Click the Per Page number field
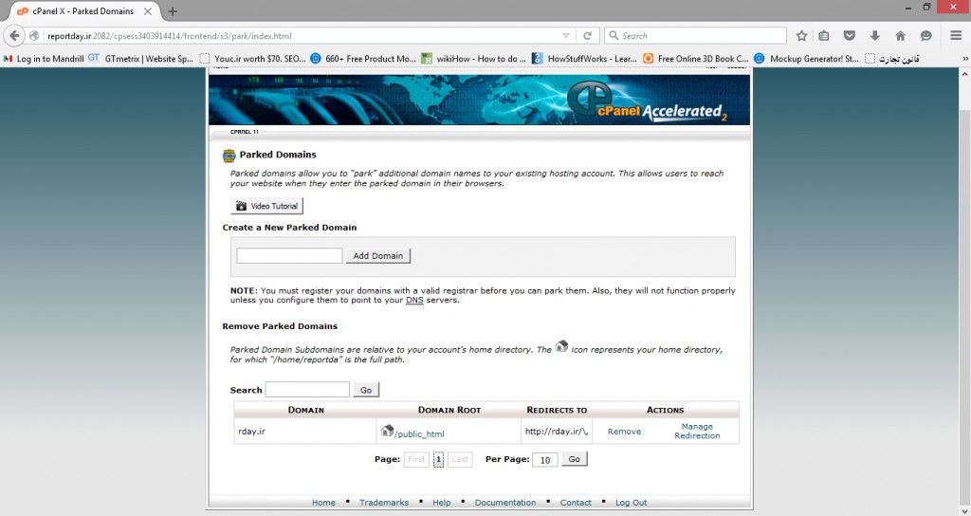The image size is (971, 516). click(544, 460)
